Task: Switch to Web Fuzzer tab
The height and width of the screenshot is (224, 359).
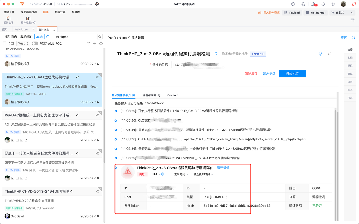Action: point(22,29)
